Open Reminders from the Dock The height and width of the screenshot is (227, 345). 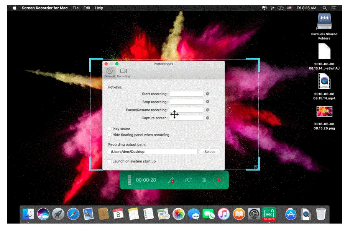coord(148,214)
